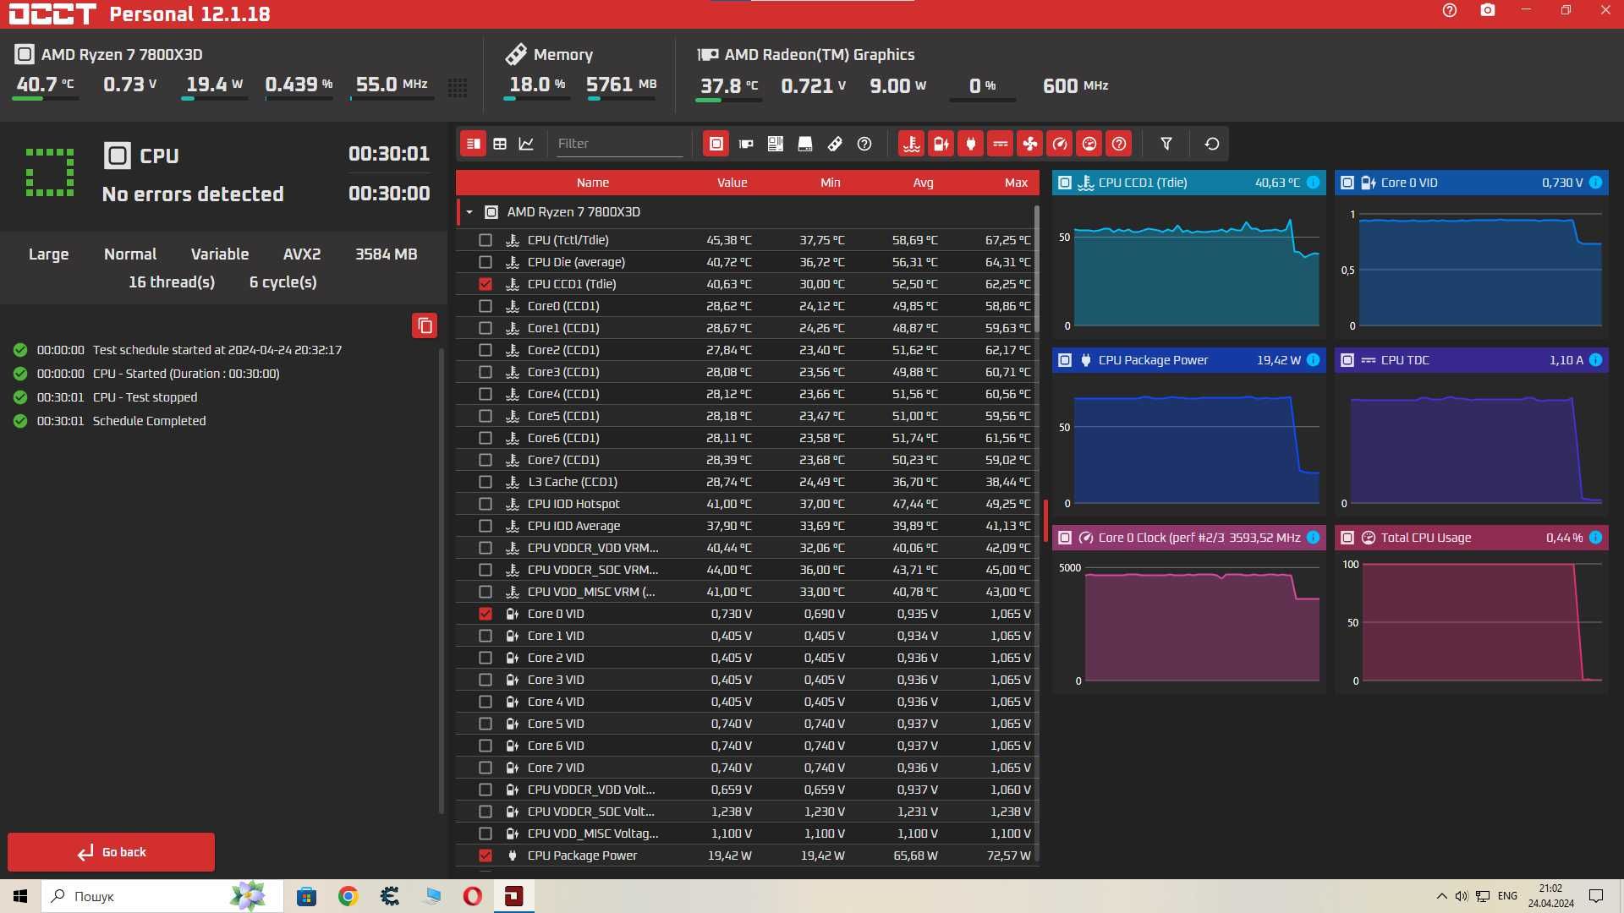Switch to graphs-only view

[526, 144]
